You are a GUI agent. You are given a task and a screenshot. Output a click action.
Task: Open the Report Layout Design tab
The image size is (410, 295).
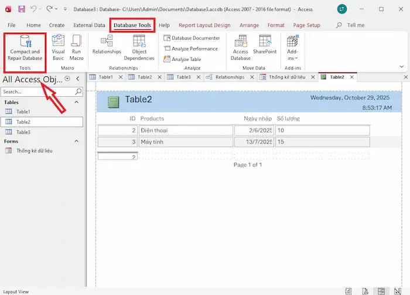[204, 25]
